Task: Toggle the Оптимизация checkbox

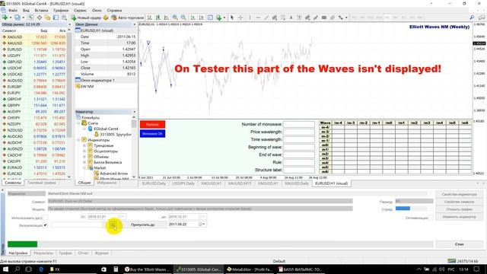Action: pos(431,218)
